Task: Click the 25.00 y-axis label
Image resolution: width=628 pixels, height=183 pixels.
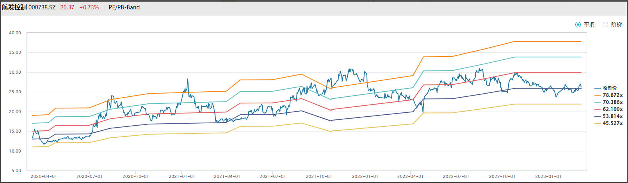Action: click(x=15, y=92)
